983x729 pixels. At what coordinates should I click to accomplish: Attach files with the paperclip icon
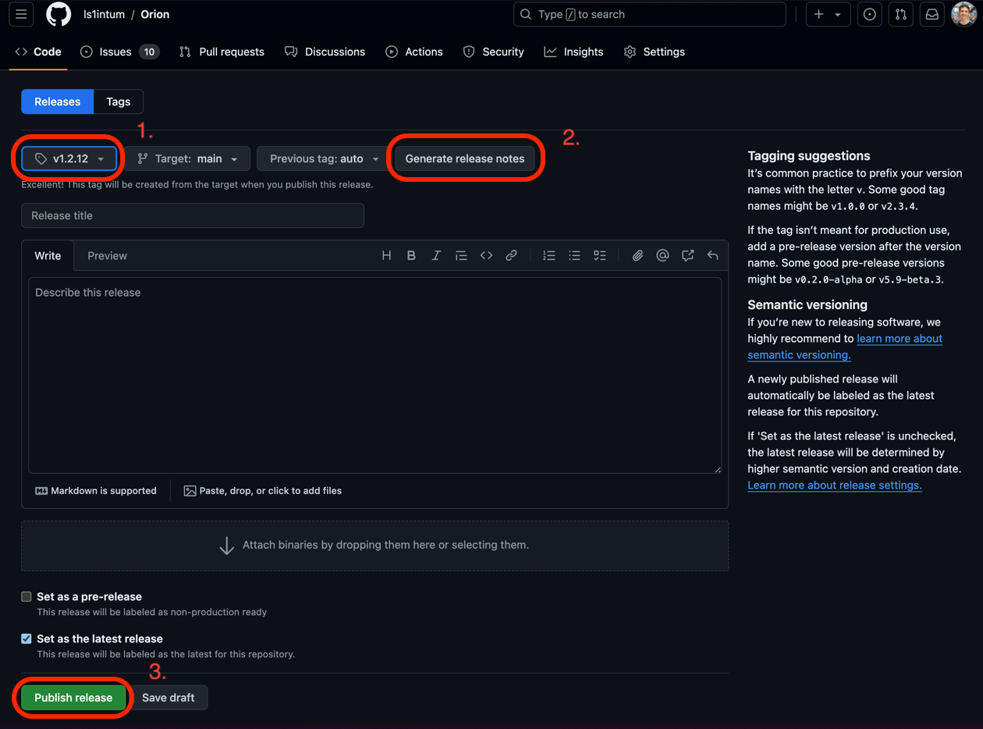[637, 255]
